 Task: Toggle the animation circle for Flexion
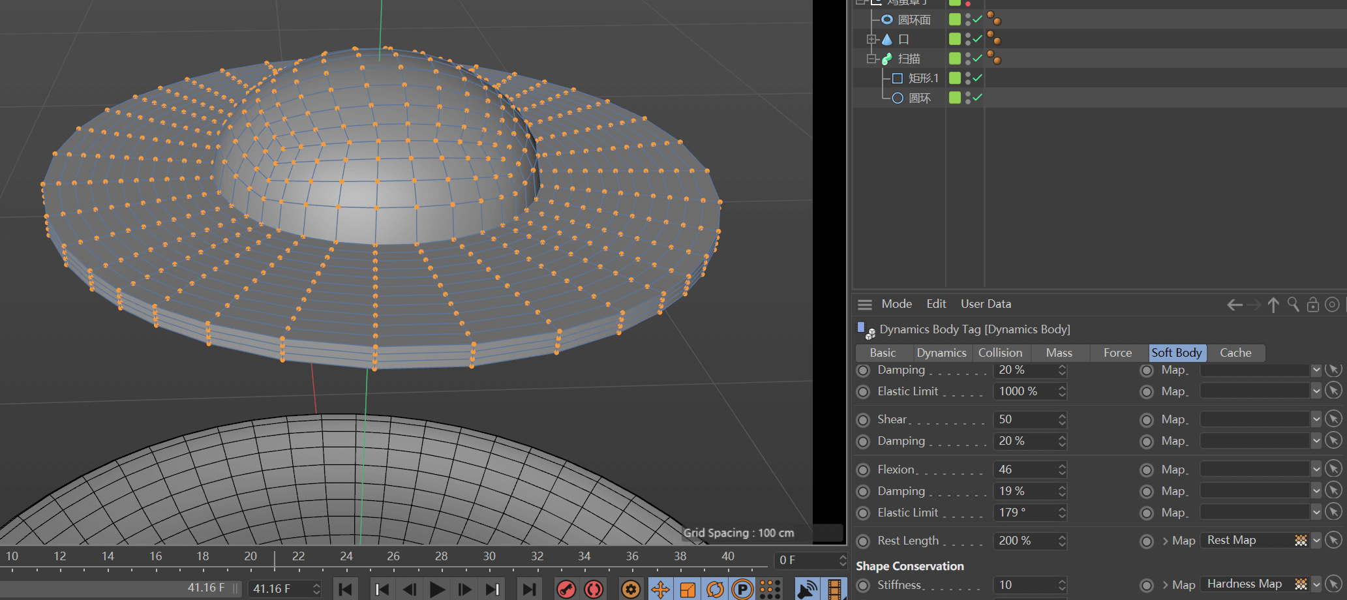pyautogui.click(x=863, y=470)
